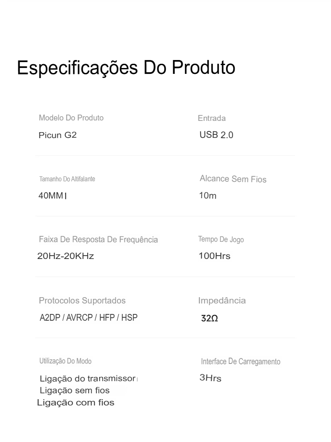This screenshot has height=442, width=331.
Task: Select the Protocolos Suportados label
Action: coord(82,301)
